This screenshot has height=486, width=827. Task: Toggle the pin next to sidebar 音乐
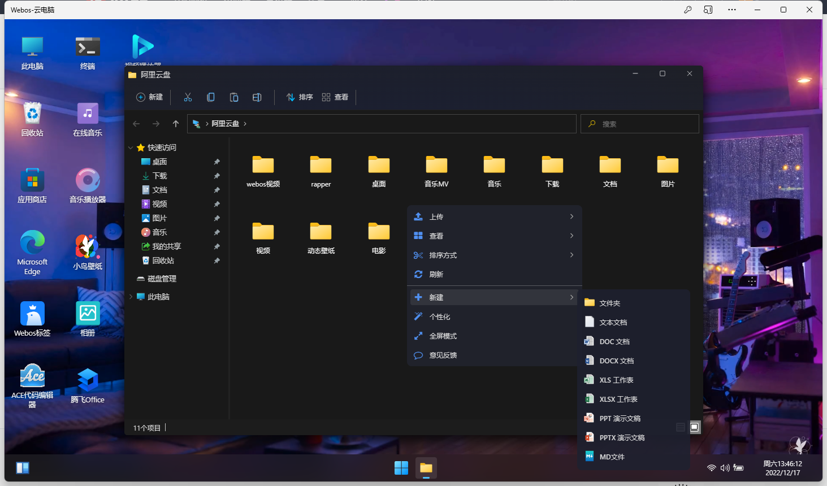pos(217,232)
